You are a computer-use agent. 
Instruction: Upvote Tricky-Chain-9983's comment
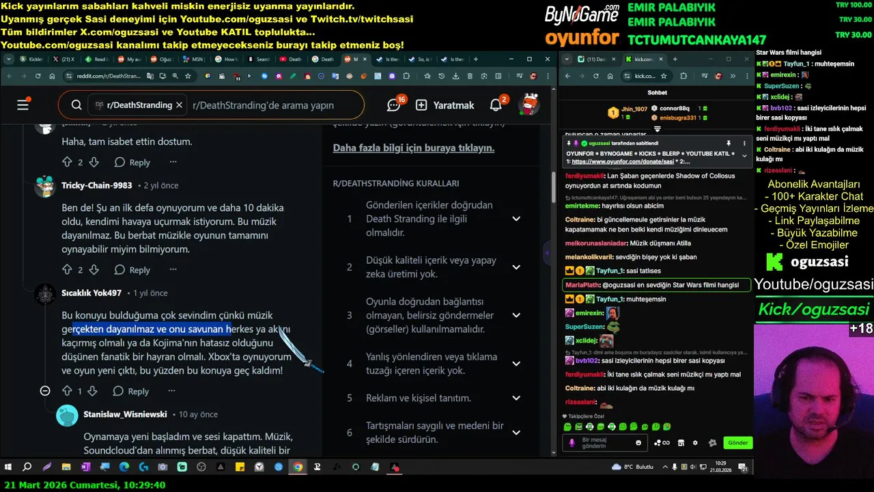[x=67, y=270]
